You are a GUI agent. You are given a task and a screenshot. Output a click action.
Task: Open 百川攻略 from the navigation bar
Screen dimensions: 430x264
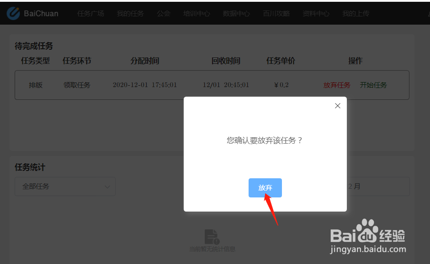click(276, 13)
